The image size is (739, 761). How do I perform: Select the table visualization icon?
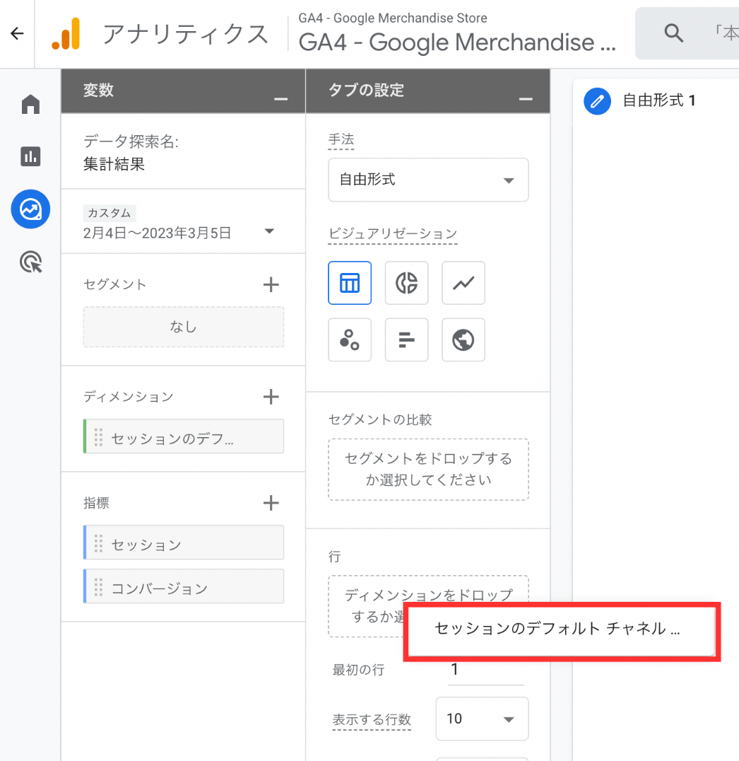pyautogui.click(x=350, y=283)
